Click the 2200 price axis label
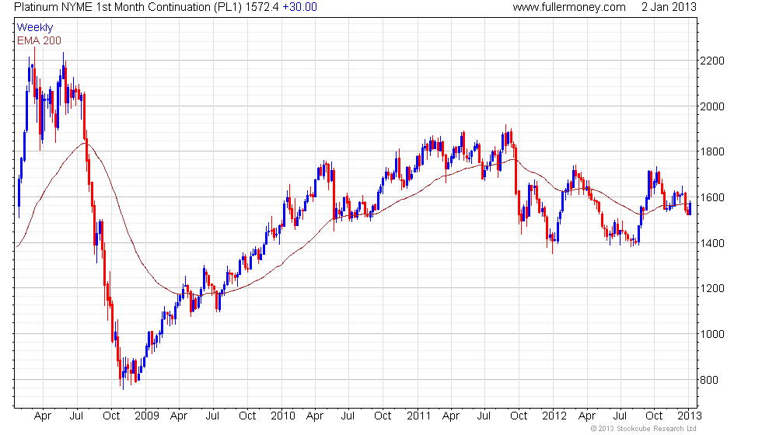Viewport: 762px width, 435px height. [x=711, y=61]
